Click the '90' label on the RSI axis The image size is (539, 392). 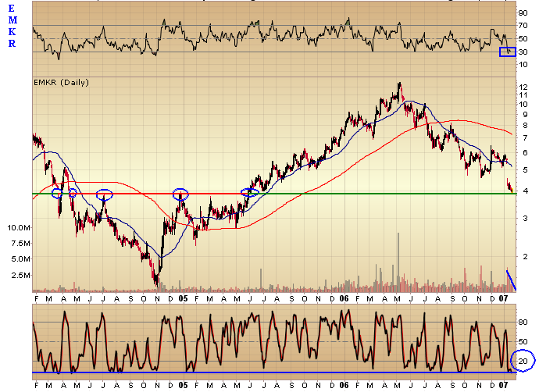(x=523, y=13)
